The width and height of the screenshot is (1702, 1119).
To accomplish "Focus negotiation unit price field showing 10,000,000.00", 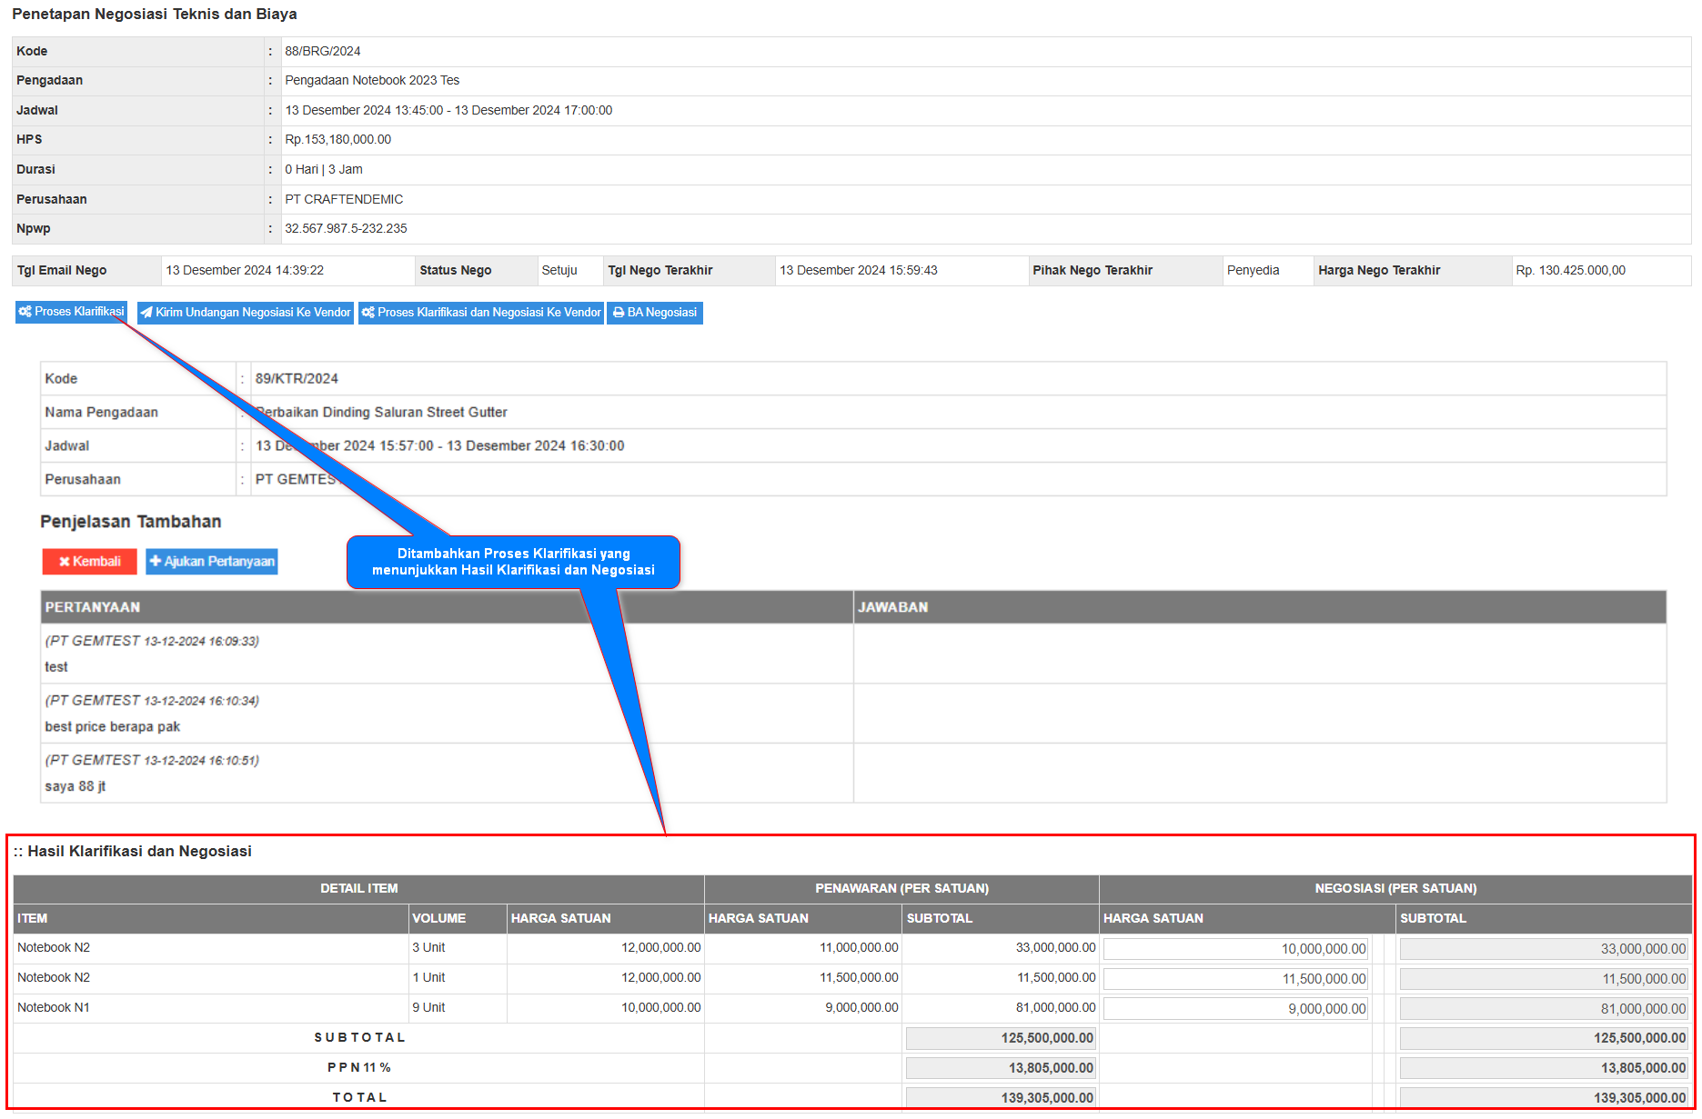I will click(1235, 949).
